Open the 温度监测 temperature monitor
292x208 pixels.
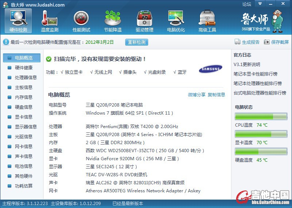(50, 21)
